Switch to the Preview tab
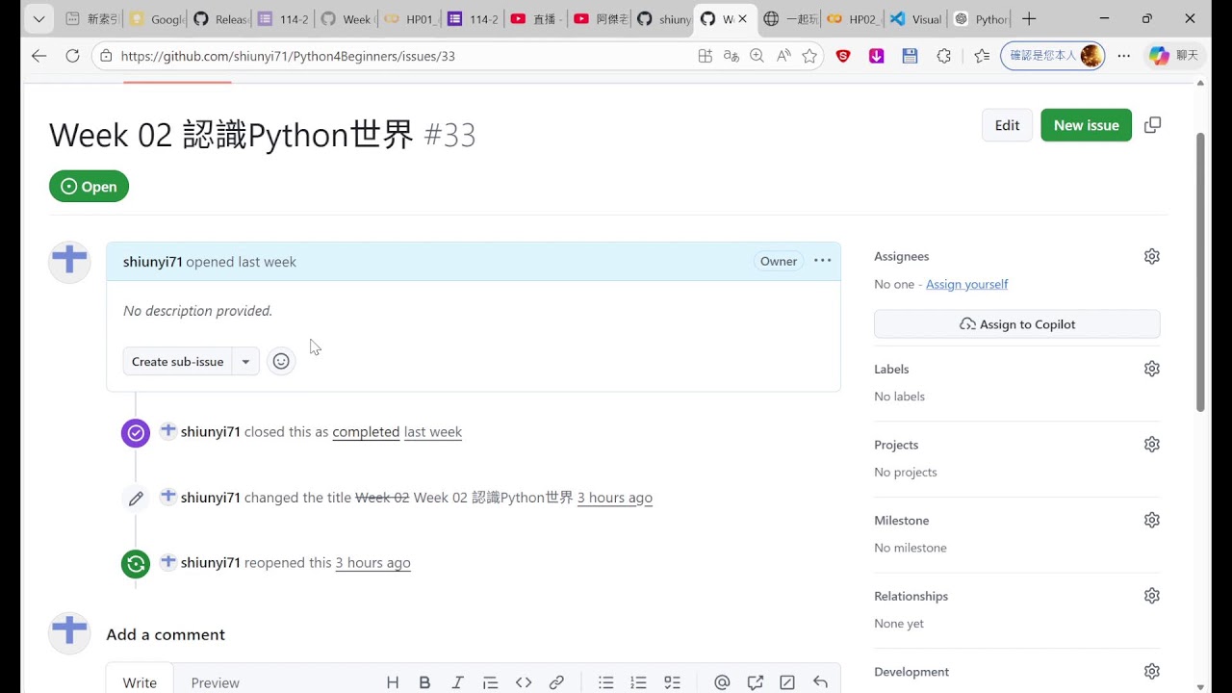 [x=215, y=682]
